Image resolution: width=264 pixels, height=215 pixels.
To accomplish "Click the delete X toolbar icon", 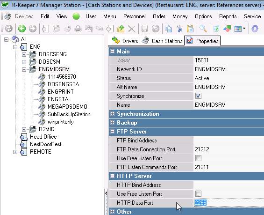I will point(132,29).
